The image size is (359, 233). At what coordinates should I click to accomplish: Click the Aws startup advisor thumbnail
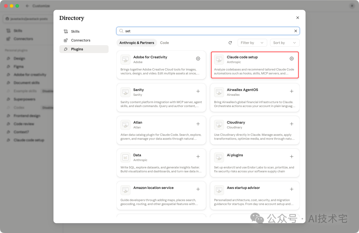(219, 190)
